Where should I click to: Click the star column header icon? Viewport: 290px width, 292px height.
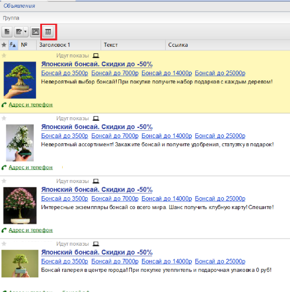coord(4,45)
